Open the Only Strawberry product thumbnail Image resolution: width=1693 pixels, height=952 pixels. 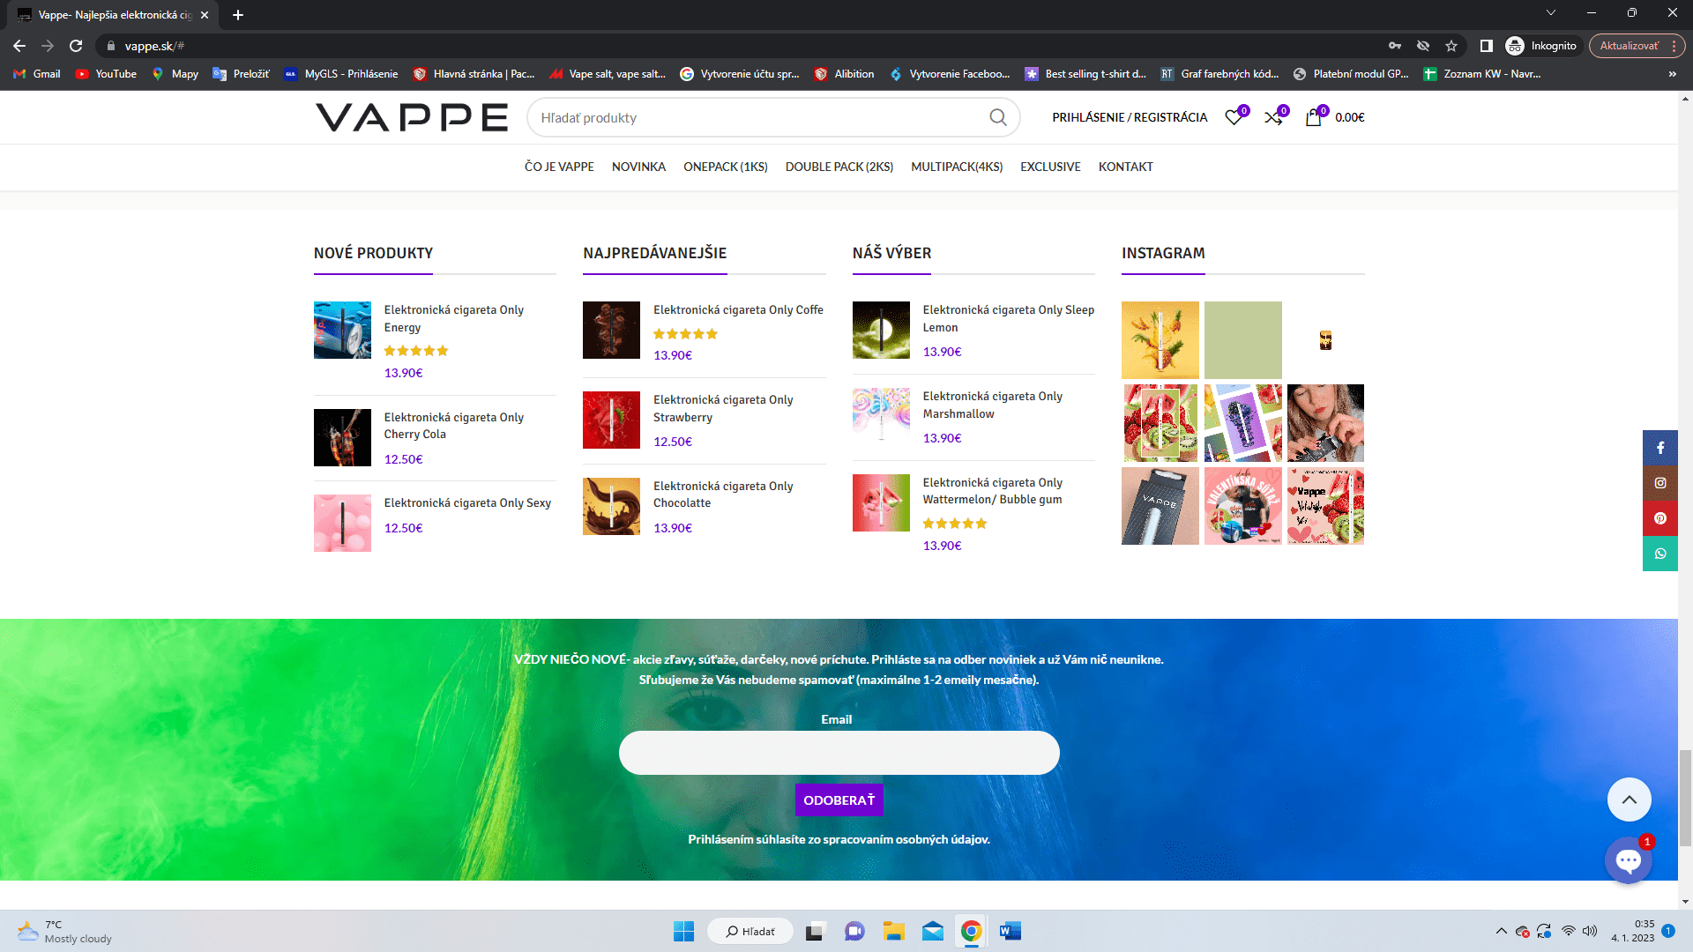coord(611,420)
